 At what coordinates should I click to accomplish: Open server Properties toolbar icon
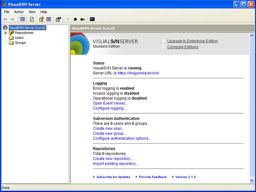tap(58, 19)
